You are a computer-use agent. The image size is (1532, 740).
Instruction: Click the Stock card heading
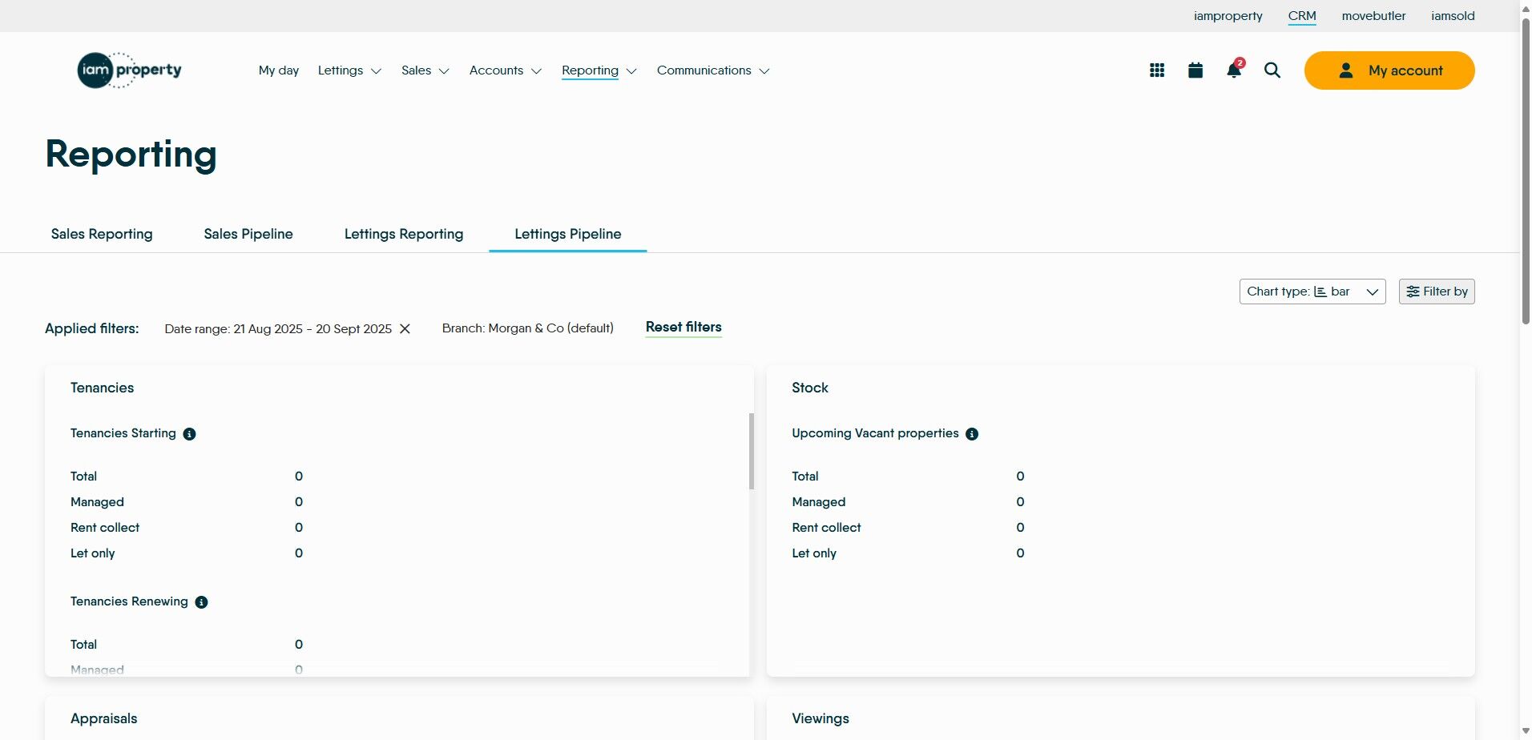click(x=810, y=388)
